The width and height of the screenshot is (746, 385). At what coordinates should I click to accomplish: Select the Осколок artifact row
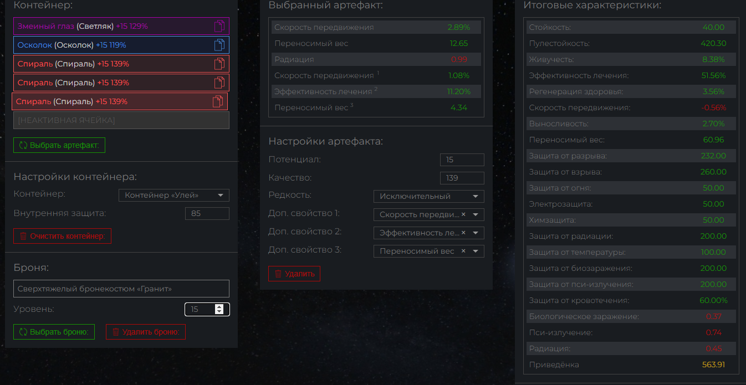tap(121, 45)
